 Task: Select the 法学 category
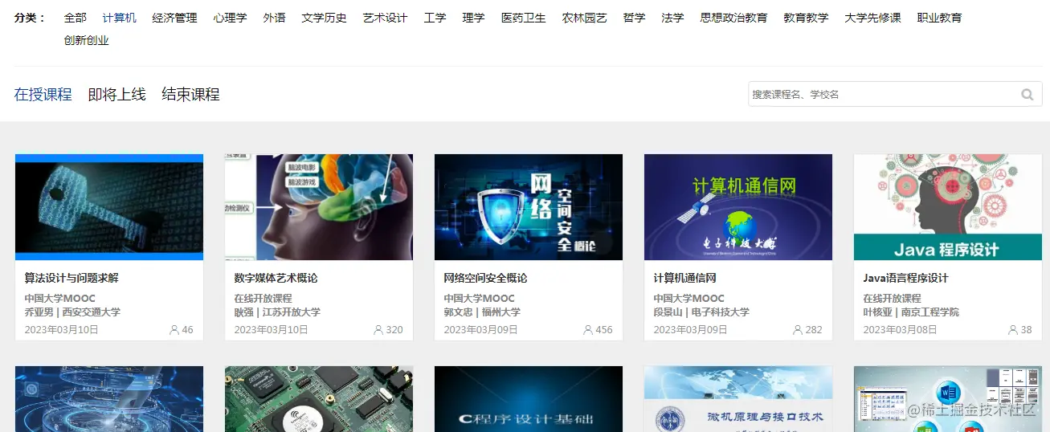tap(673, 18)
